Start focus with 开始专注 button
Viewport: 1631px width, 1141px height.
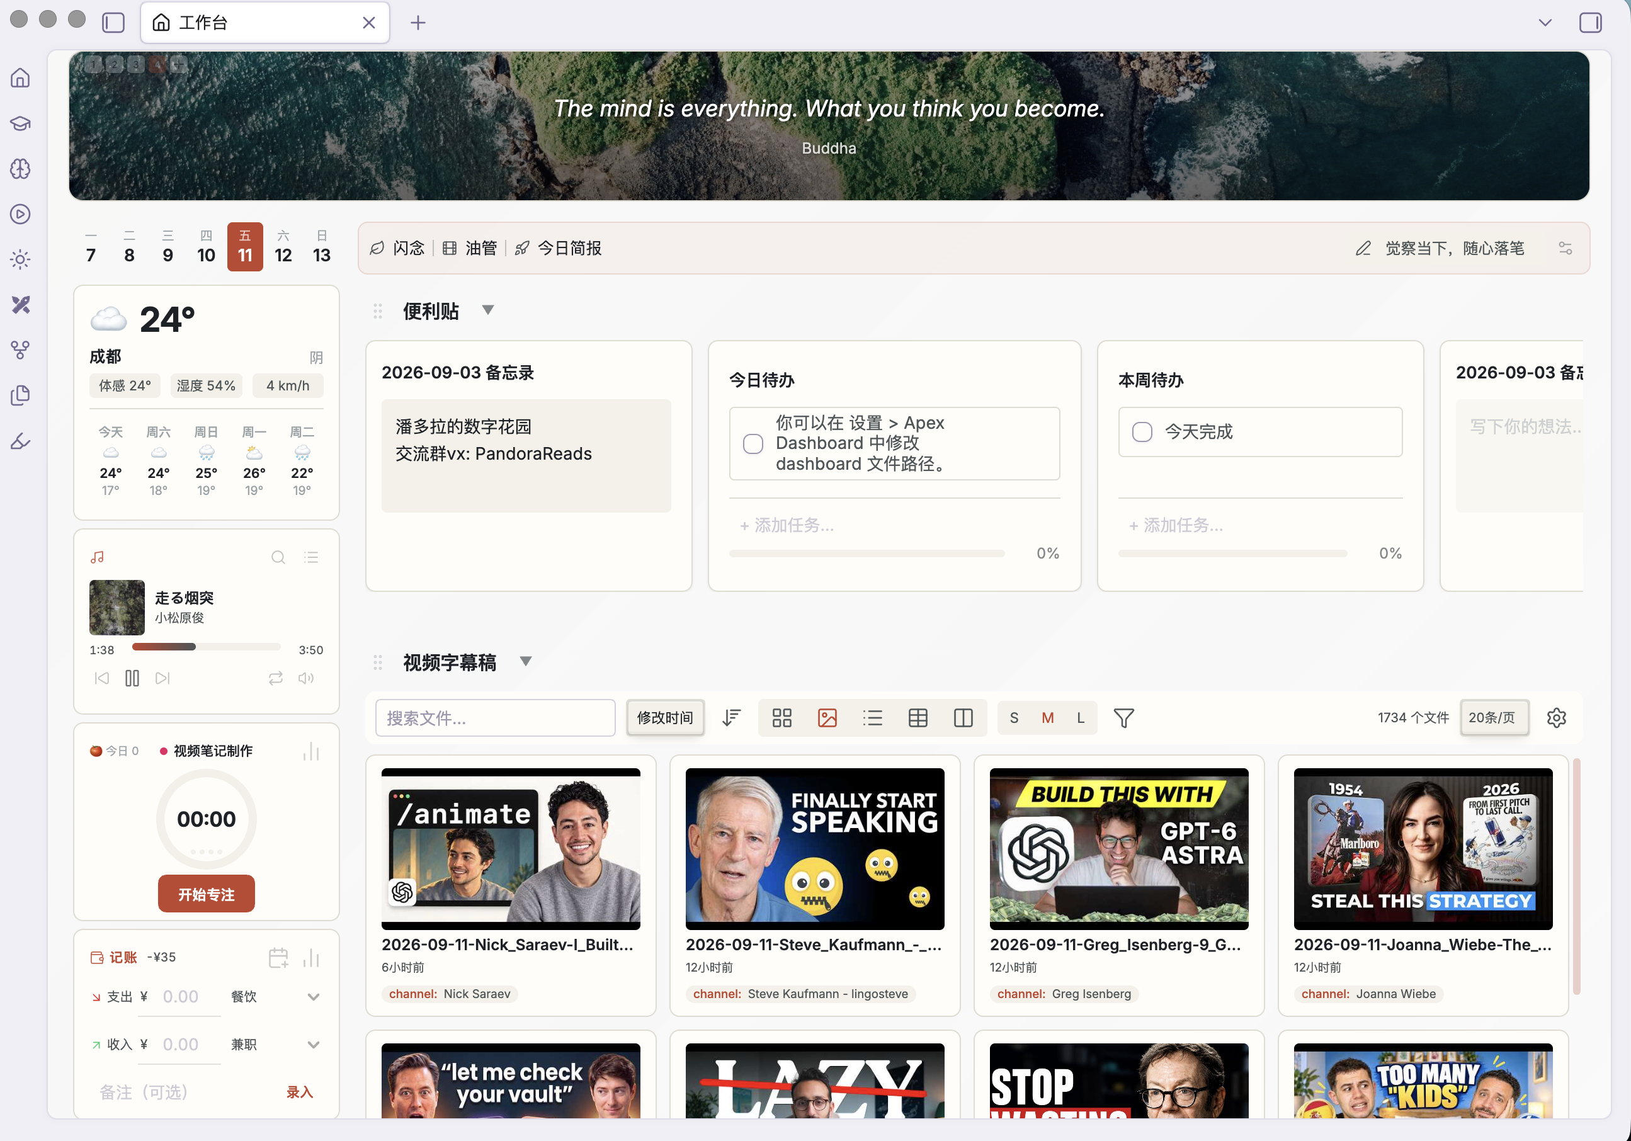[x=206, y=894]
